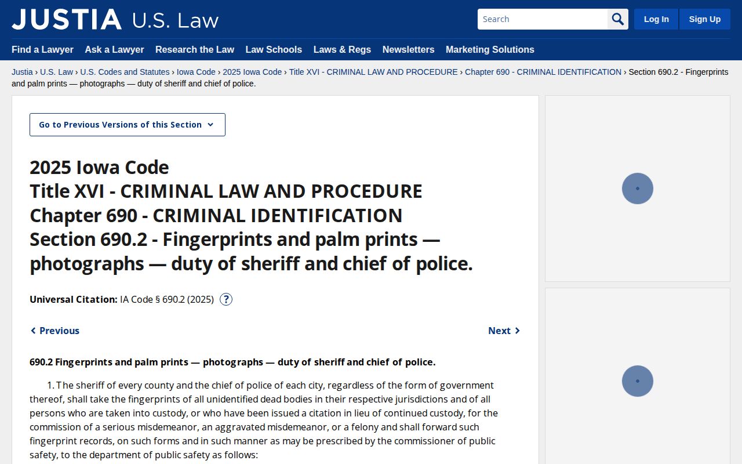This screenshot has height=464, width=742.
Task: Open Chapter 690 breadcrumb link
Action: click(x=543, y=72)
